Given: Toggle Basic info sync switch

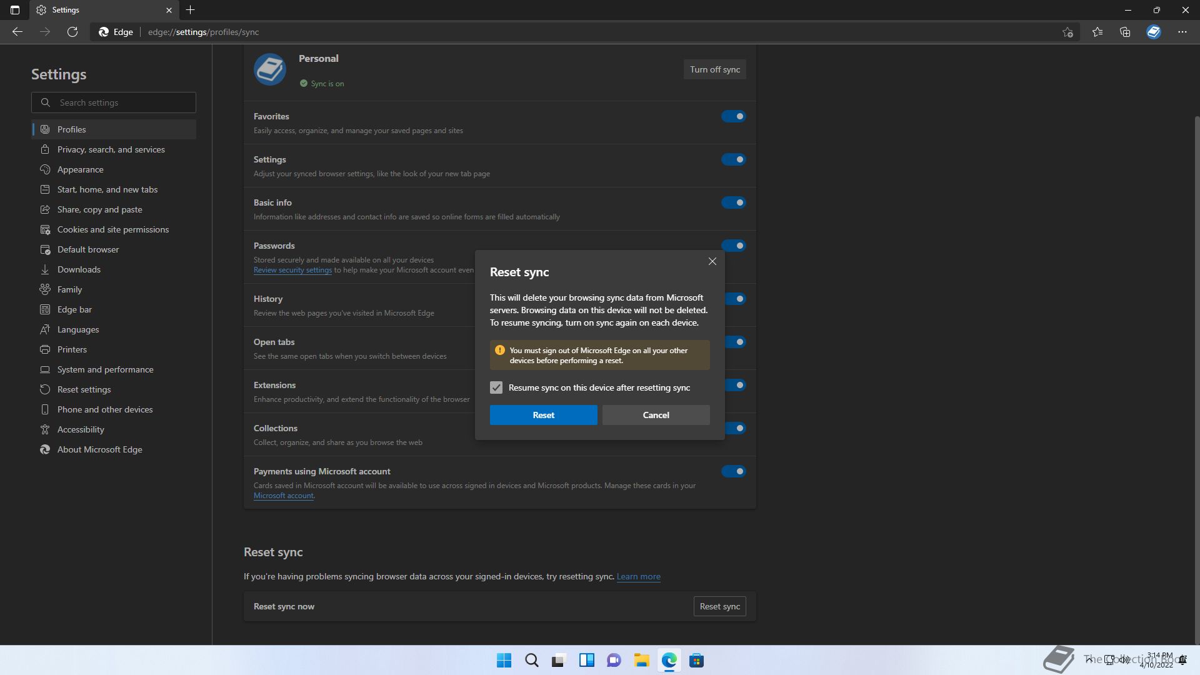Looking at the screenshot, I should [x=734, y=202].
